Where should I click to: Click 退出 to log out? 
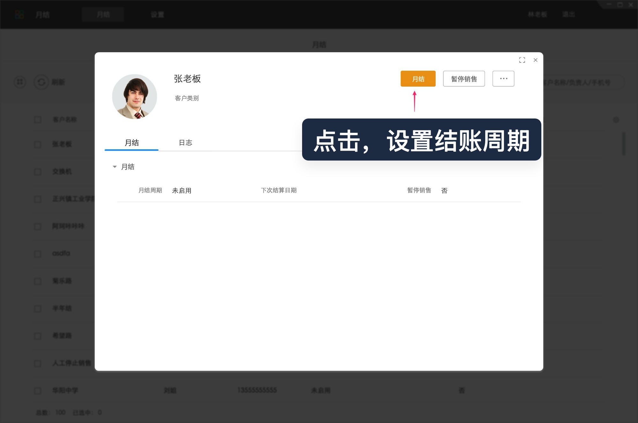[568, 15]
